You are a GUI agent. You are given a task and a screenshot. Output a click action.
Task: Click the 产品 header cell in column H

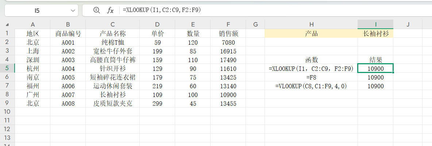coord(311,34)
